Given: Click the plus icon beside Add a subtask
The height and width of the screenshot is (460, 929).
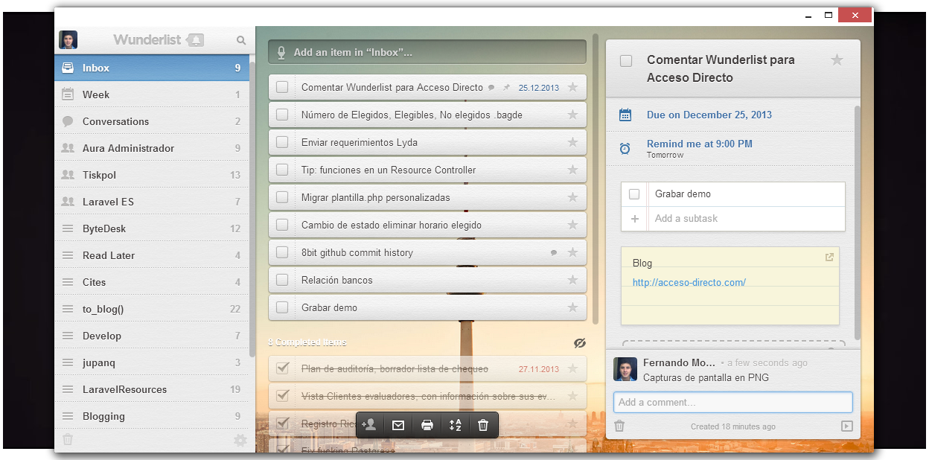Looking at the screenshot, I should click(x=635, y=219).
